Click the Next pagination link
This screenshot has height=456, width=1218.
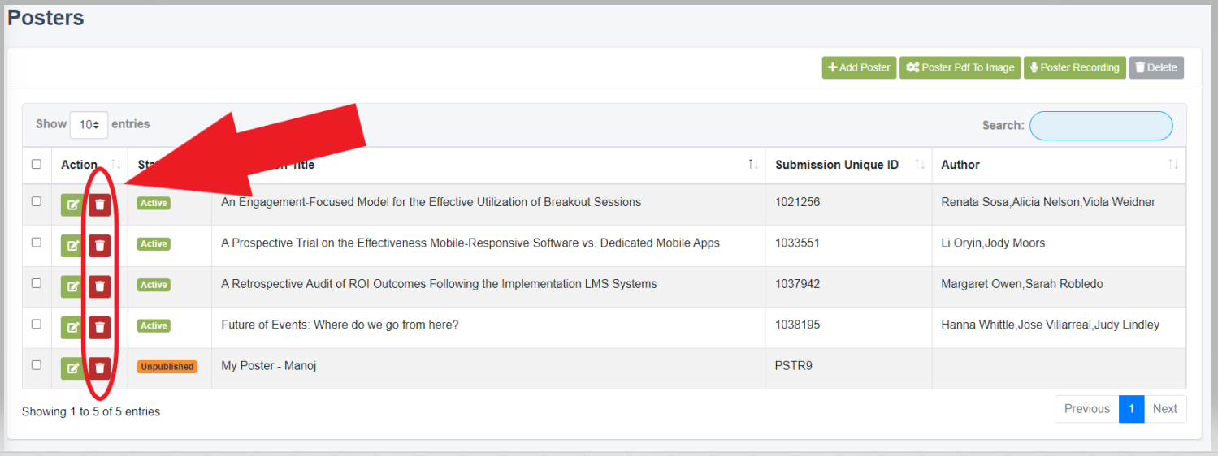tap(1165, 409)
